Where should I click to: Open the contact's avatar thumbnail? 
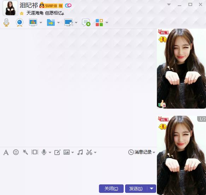(x=10, y=8)
